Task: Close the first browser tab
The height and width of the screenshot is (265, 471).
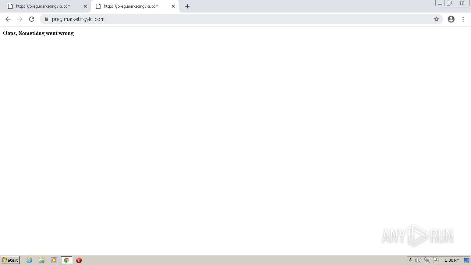Action: 85,6
